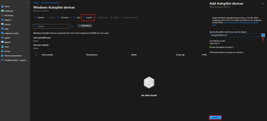Open Apps from the left navigation
267x121 pixels.
(x=7, y=29)
